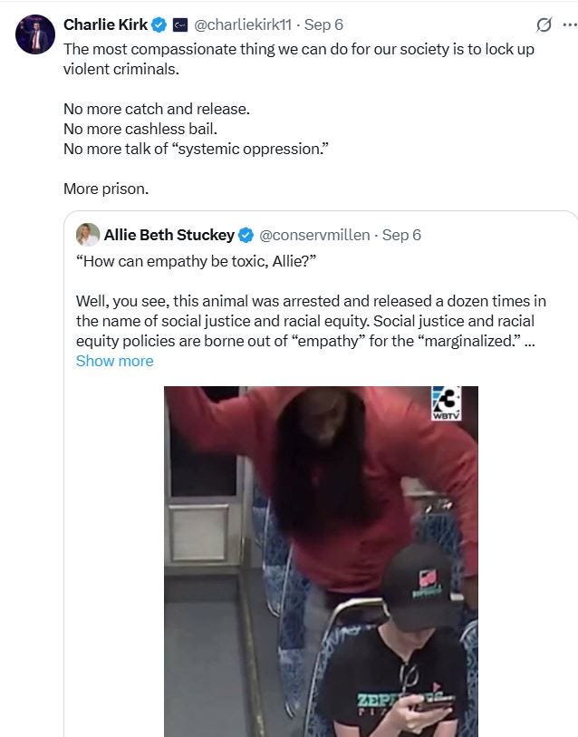This screenshot has width=578, height=737.
Task: Click the WBTV logo on the video frame
Action: pos(446,403)
